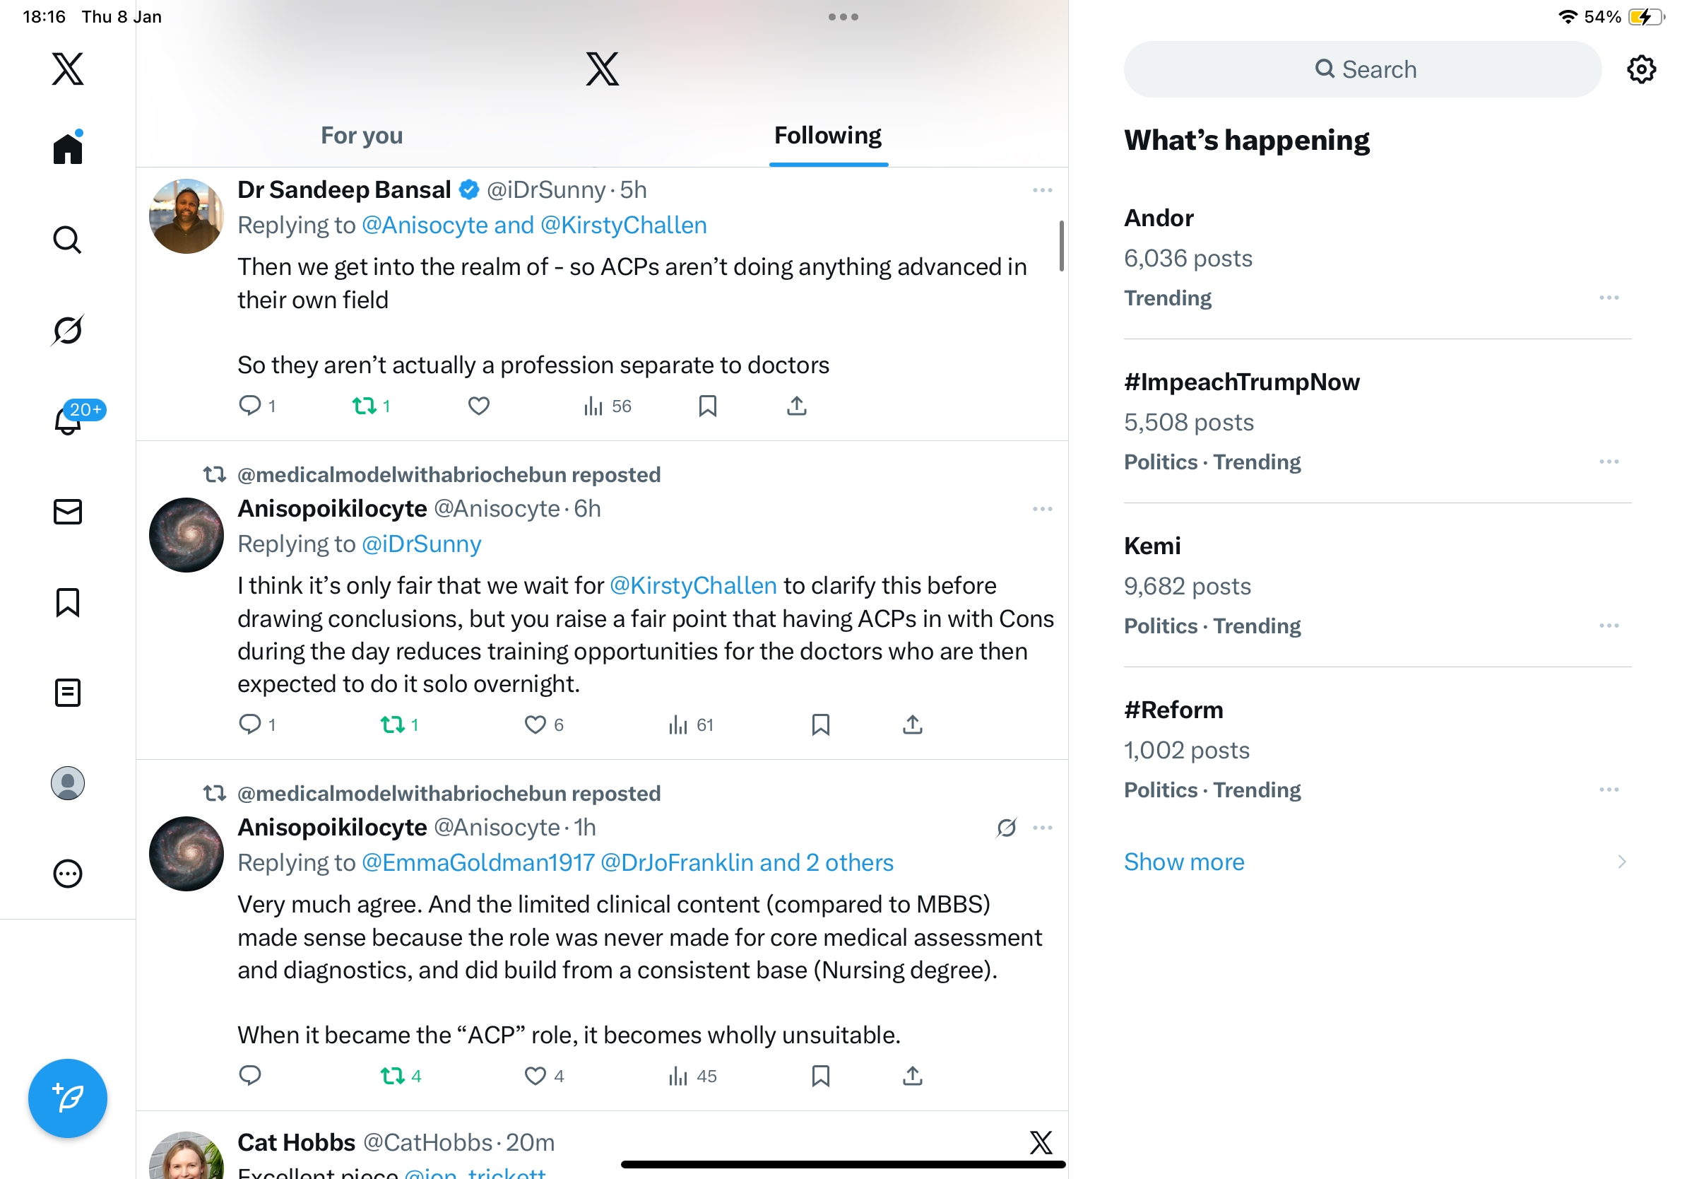Open the #ImpeachTrumpNow trending topic
Image resolution: width=1687 pixels, height=1179 pixels.
(x=1241, y=382)
